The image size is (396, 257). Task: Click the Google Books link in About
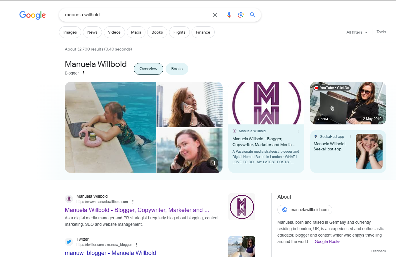327,242
